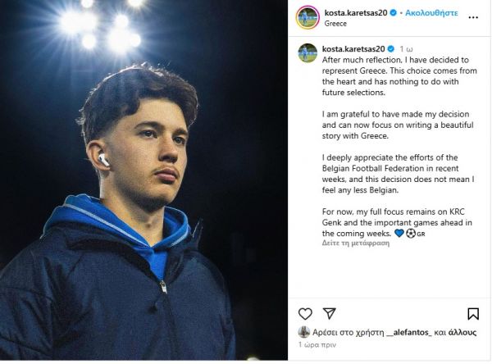Share the post via paper plane icon

pyautogui.click(x=329, y=313)
